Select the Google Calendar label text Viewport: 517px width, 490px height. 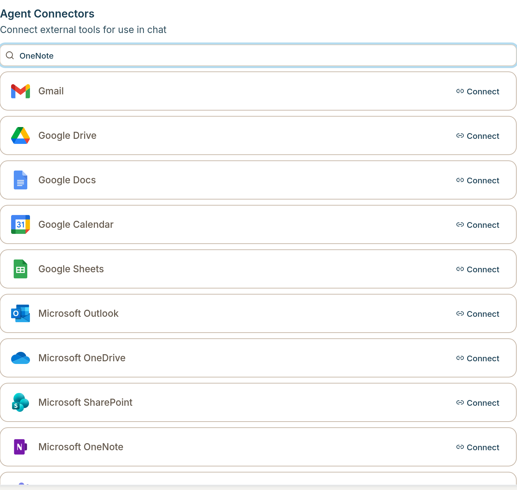(x=76, y=224)
